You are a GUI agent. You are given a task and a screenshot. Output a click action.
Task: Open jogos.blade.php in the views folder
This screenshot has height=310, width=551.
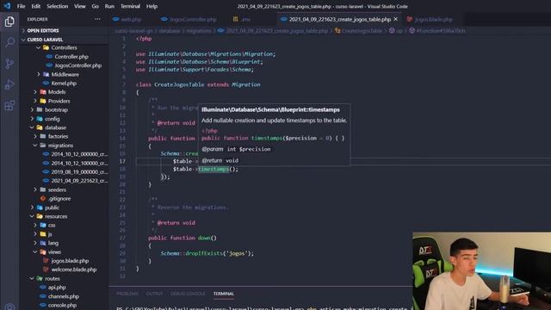70,261
